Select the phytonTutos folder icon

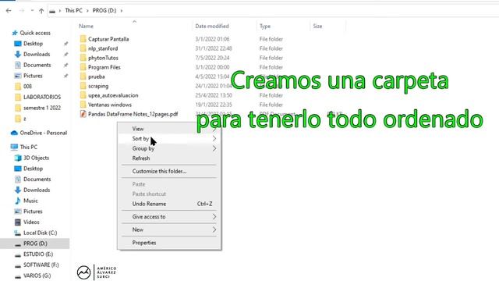[83, 58]
